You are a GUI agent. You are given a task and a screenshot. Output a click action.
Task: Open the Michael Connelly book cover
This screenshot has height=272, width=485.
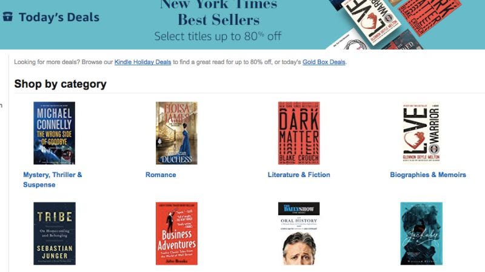point(54,133)
